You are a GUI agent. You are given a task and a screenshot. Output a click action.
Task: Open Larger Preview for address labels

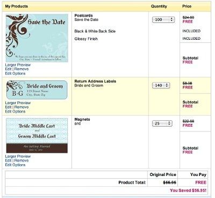(18, 103)
